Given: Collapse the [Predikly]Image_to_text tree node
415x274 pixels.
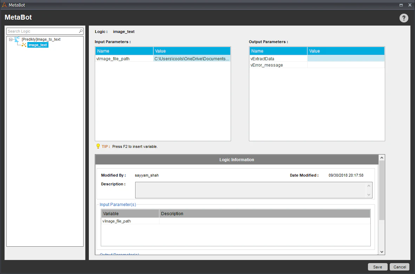Looking at the screenshot, I should pyautogui.click(x=11, y=39).
